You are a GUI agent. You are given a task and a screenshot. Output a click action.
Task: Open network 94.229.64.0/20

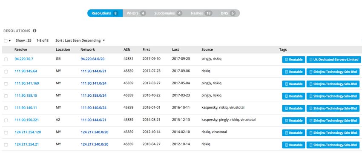(x=92, y=59)
